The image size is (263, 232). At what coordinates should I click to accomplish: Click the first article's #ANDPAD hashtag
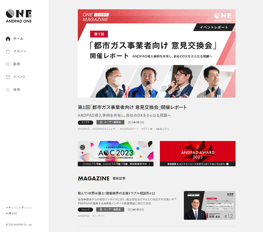click(x=83, y=129)
